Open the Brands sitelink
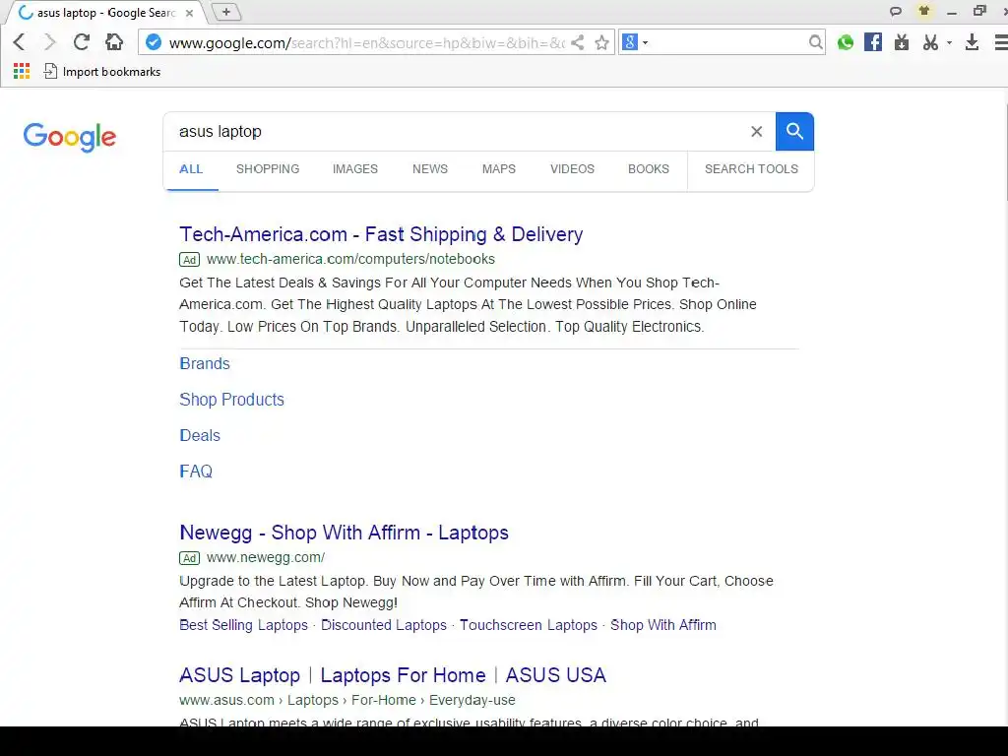 coord(205,364)
